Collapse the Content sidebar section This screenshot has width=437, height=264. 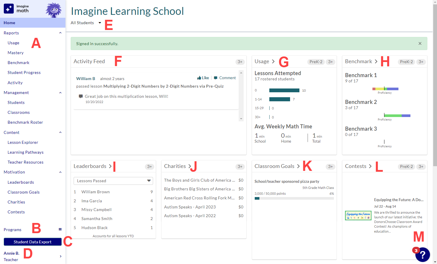click(60, 132)
